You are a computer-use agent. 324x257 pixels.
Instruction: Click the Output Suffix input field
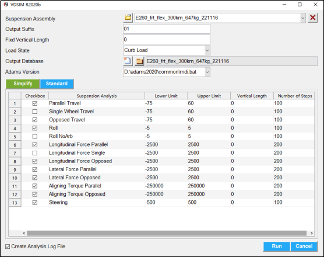click(x=167, y=29)
